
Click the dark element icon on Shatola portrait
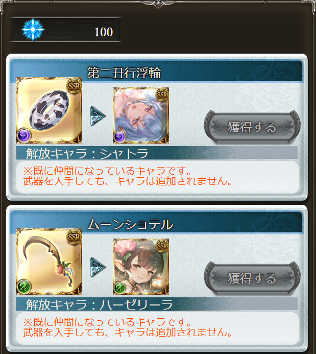pos(120,136)
